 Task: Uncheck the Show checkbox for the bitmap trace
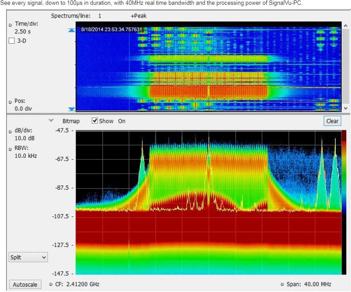pos(94,121)
